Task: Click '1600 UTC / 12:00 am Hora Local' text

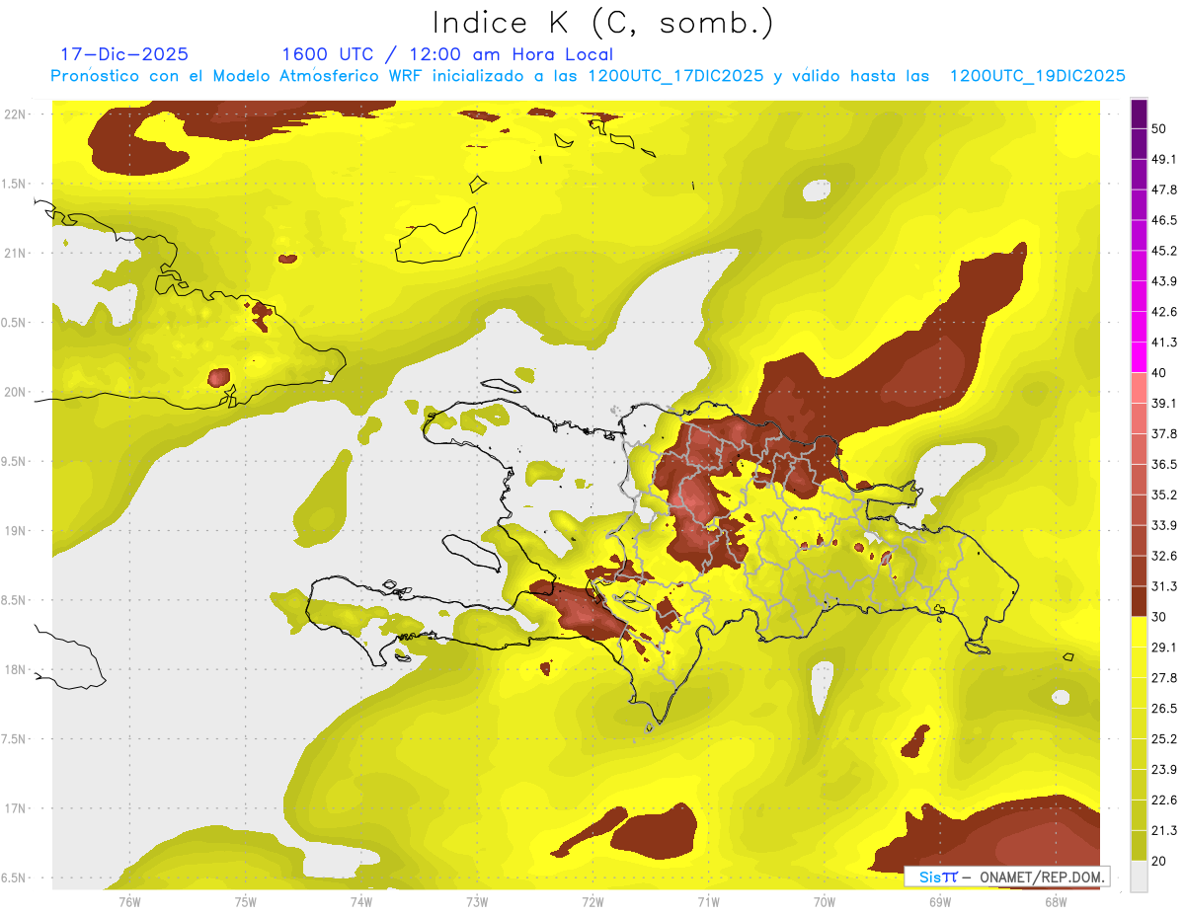Action: pyautogui.click(x=447, y=54)
